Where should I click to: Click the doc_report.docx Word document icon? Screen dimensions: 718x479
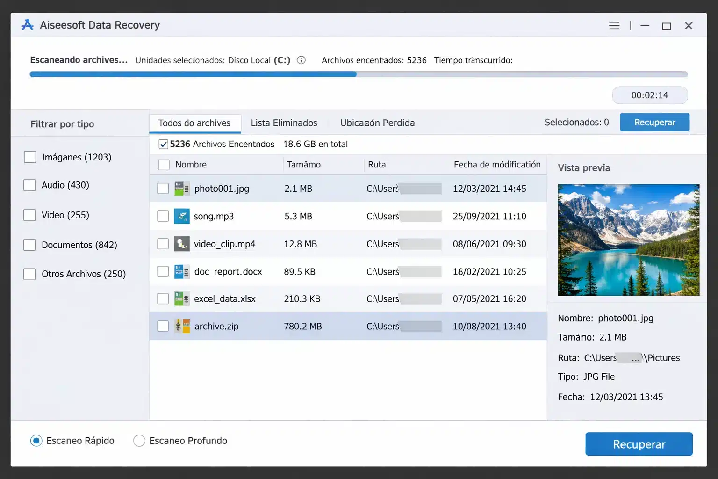(x=182, y=271)
